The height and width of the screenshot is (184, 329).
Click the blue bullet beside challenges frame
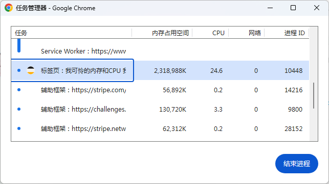[19, 109]
